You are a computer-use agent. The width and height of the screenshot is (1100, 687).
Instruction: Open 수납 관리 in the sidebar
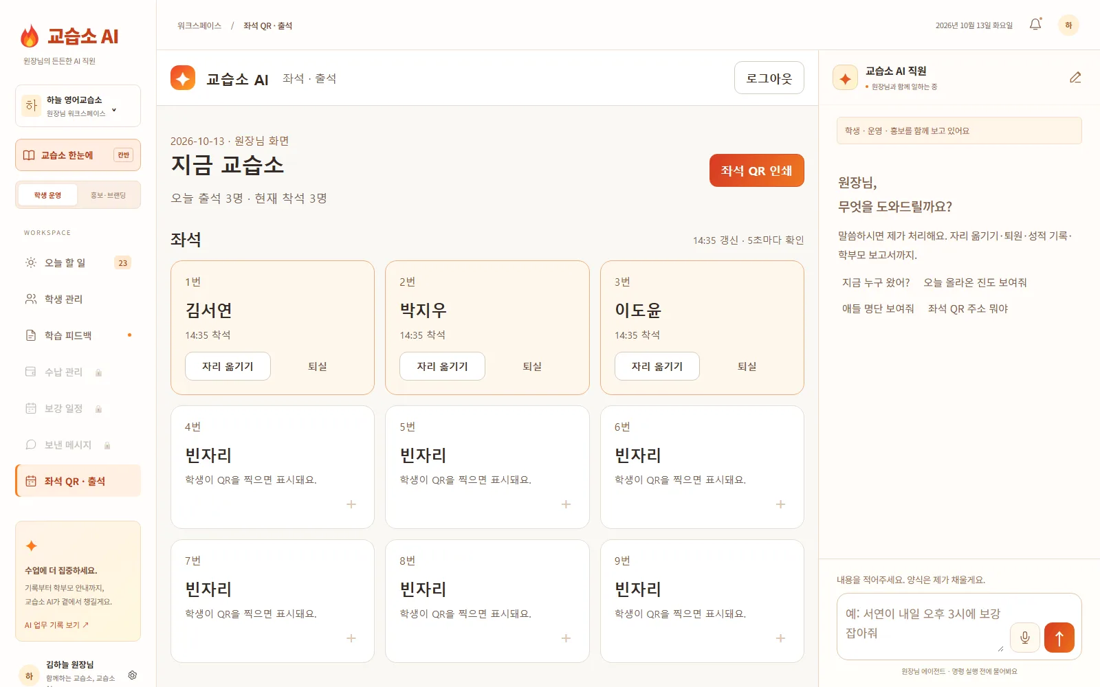(x=78, y=372)
